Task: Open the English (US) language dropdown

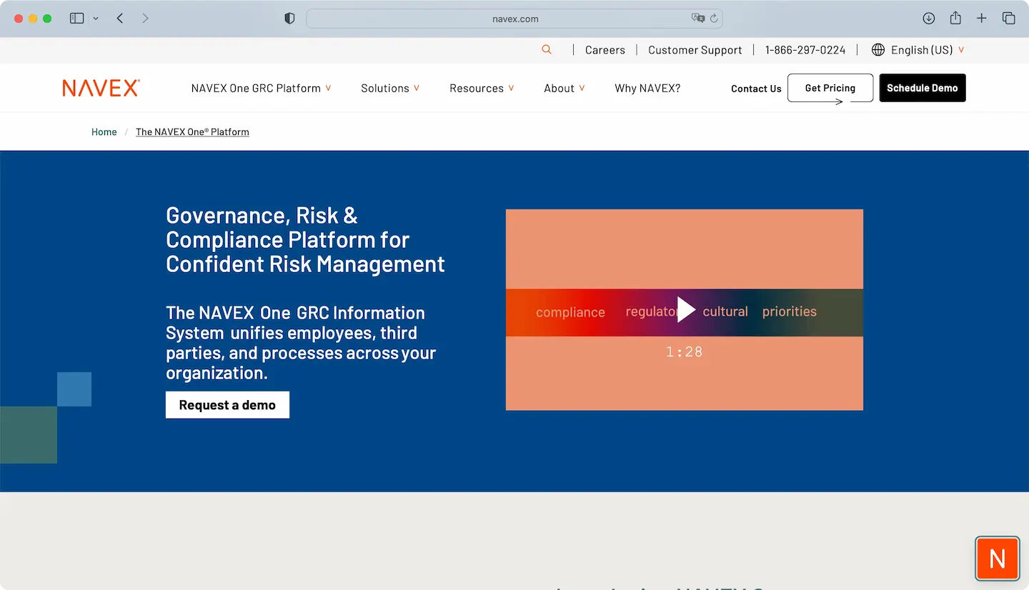Action: [x=928, y=50]
